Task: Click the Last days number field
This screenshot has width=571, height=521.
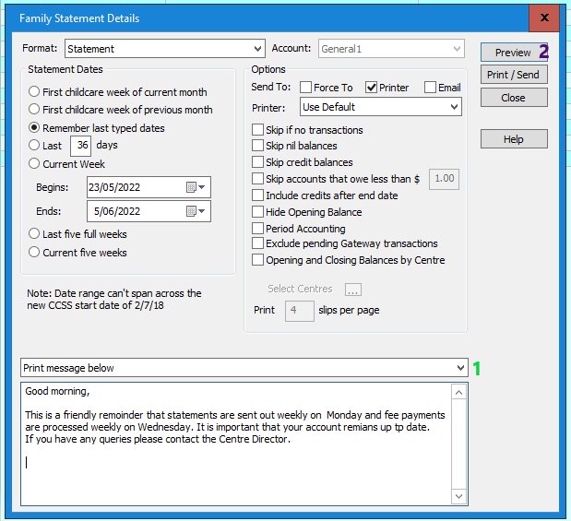Action: 81,146
